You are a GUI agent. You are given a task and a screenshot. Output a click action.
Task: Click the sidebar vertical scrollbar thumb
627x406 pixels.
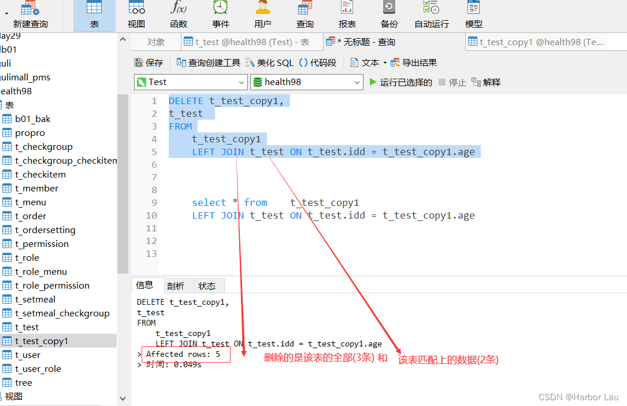tap(123, 184)
